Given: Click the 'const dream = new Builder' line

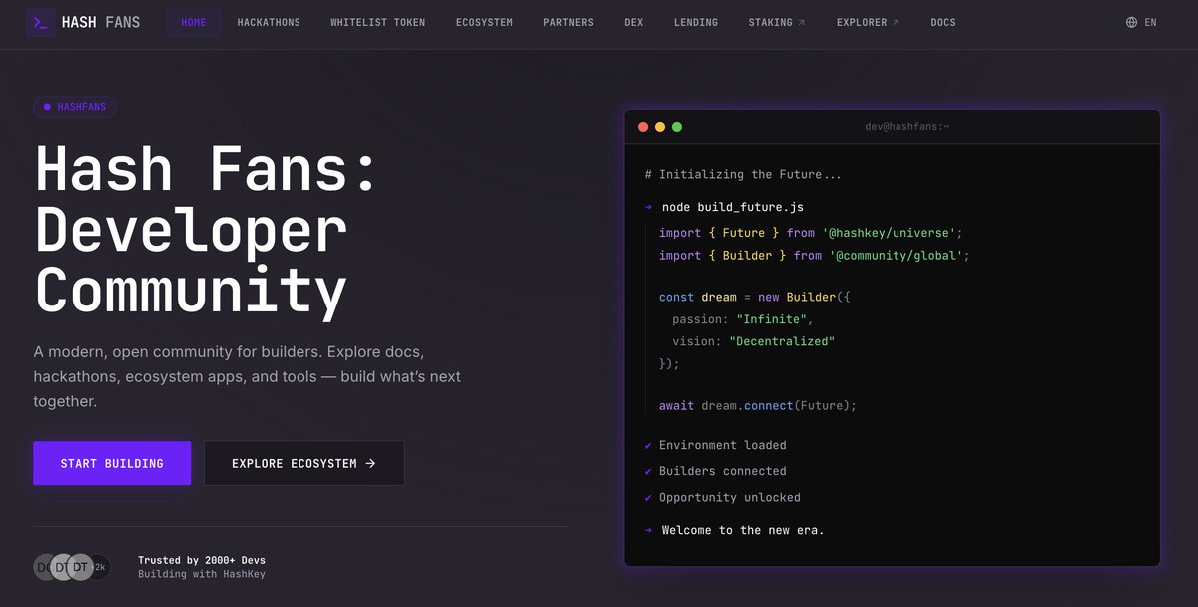Looking at the screenshot, I should tap(755, 298).
